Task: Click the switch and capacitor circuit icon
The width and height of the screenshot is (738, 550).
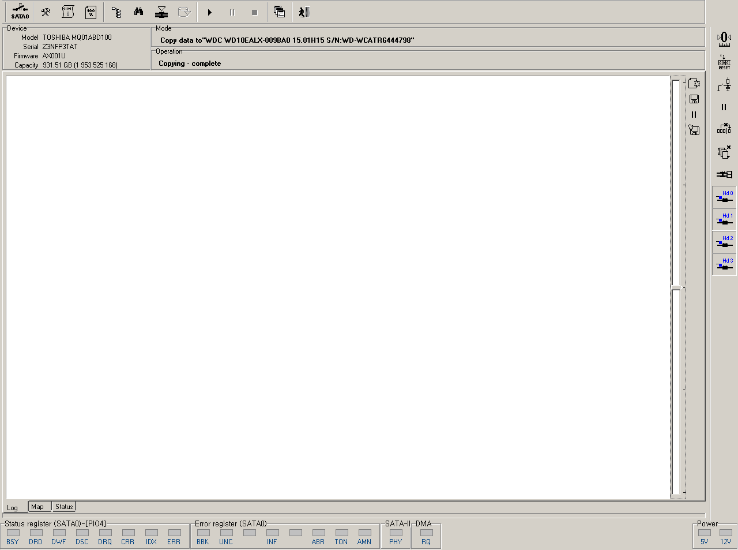Action: tap(724, 85)
